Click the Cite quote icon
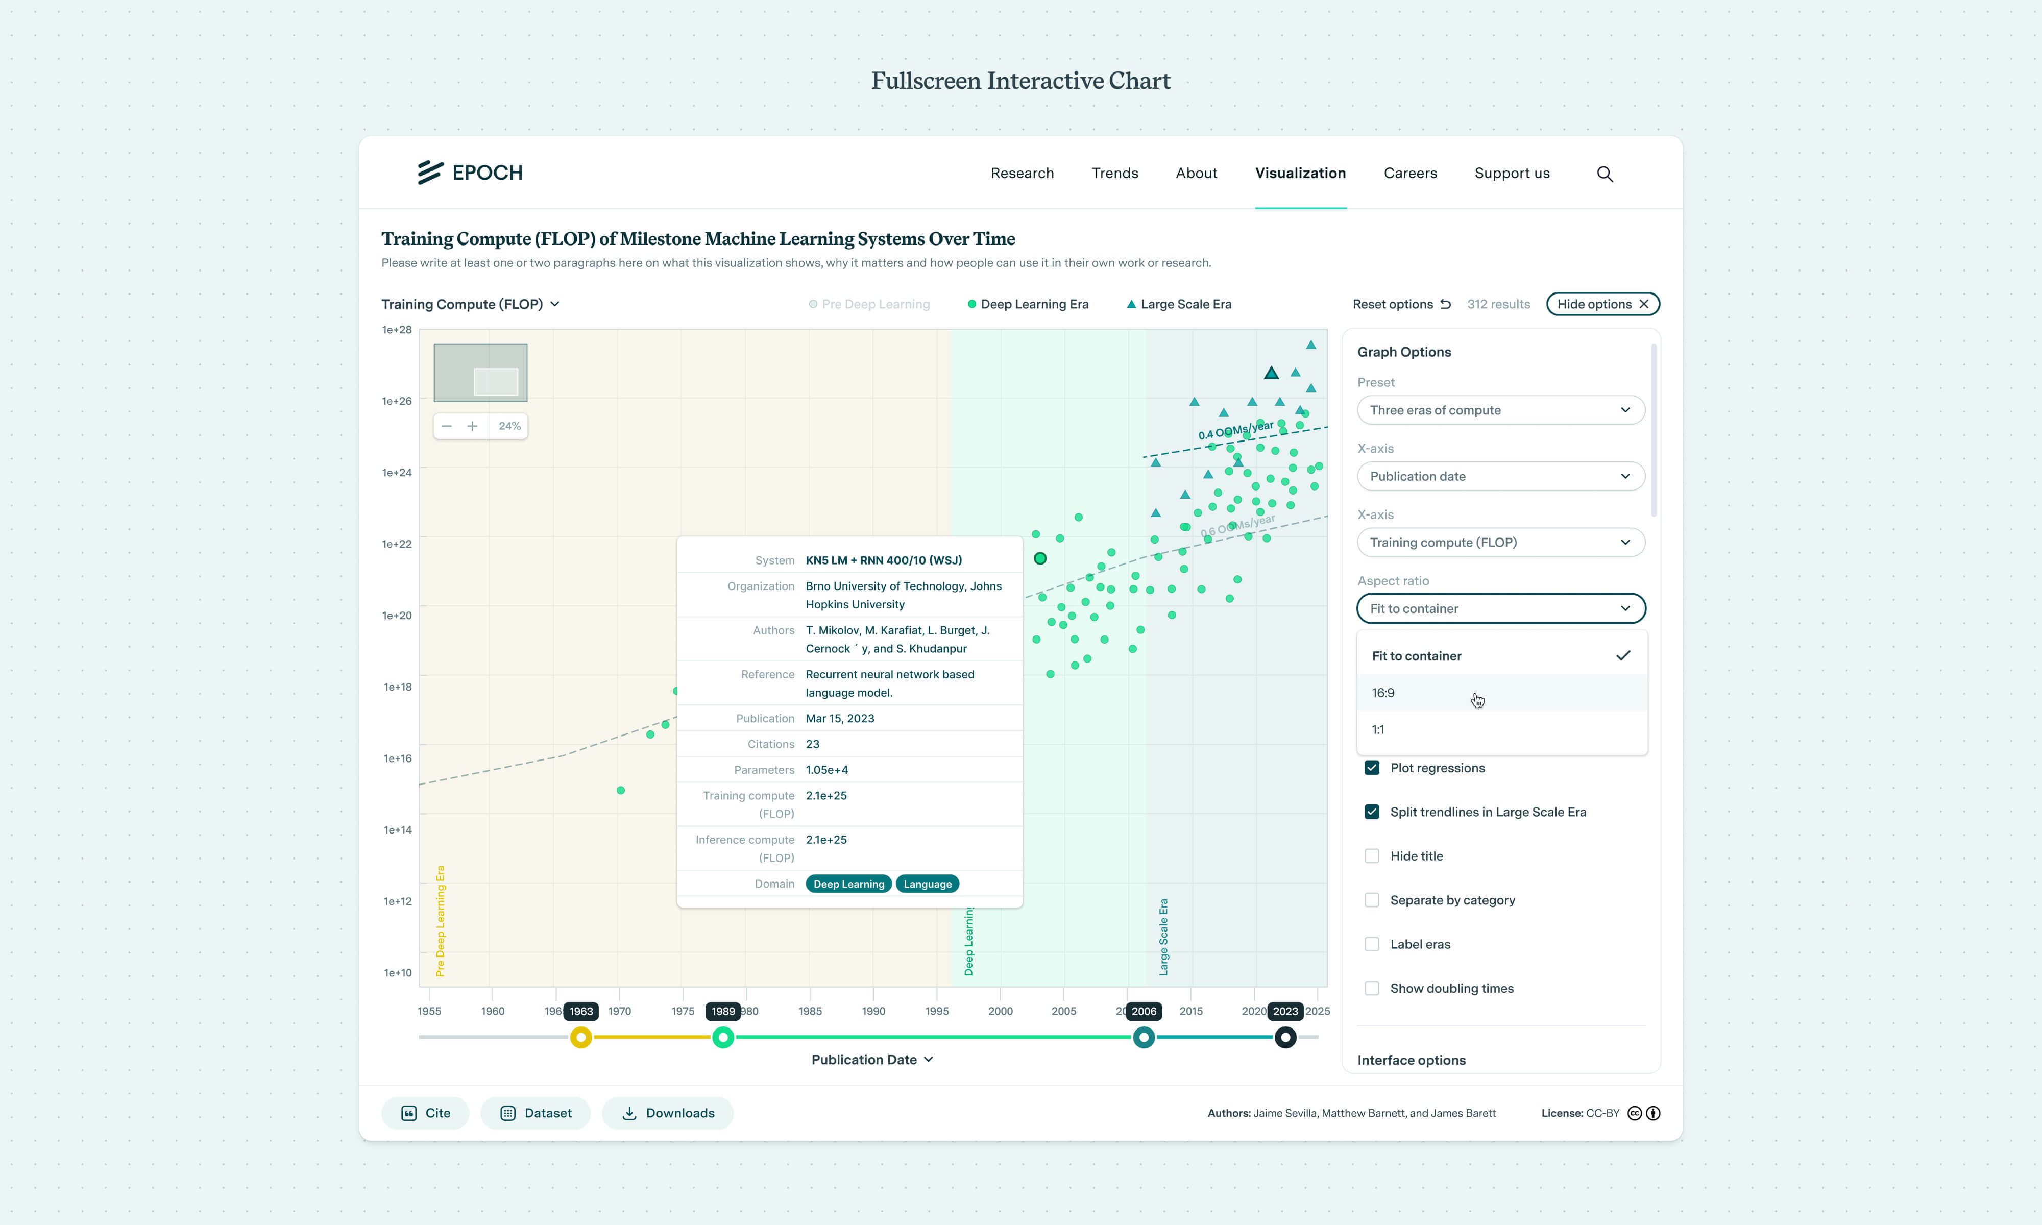2042x1225 pixels. (x=408, y=1113)
